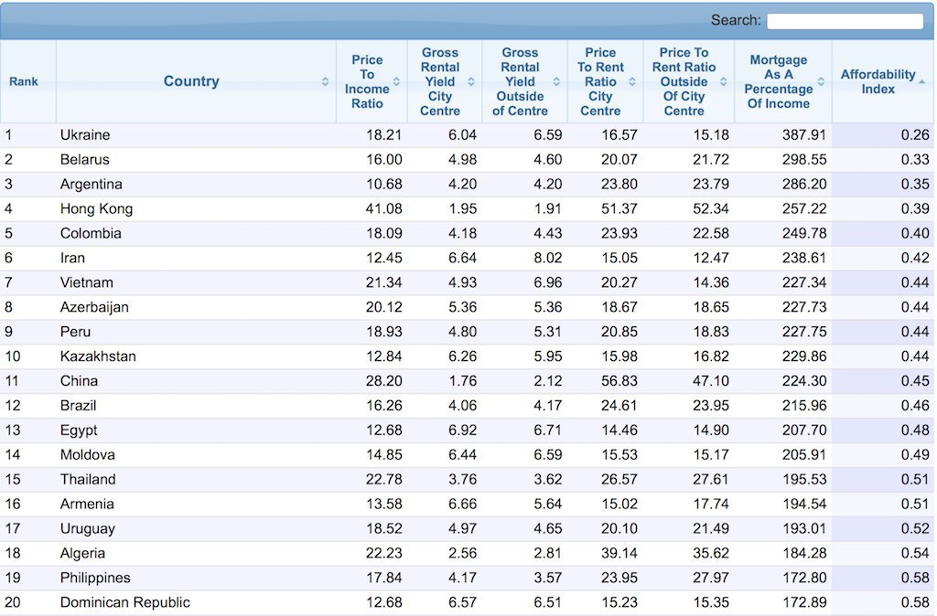Click Iran's outside centre yield 8.02

pyautogui.click(x=548, y=258)
